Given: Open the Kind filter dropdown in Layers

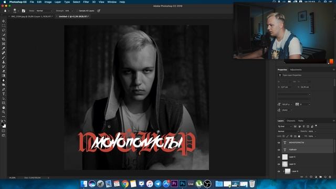Looking at the screenshot, I should pos(285,127).
